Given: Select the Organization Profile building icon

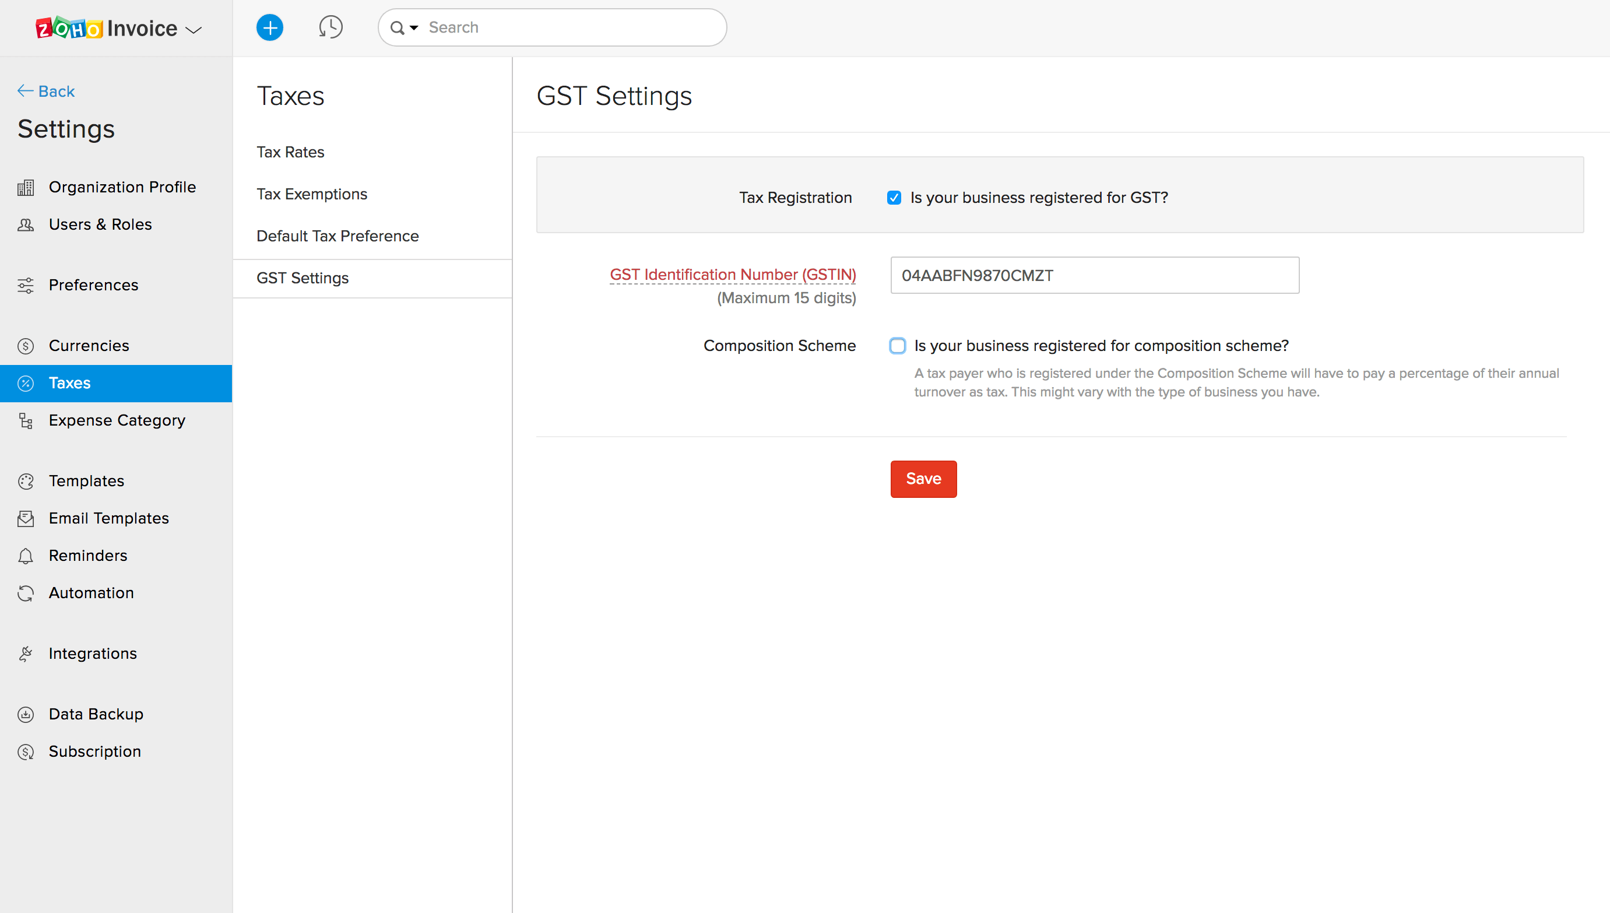Looking at the screenshot, I should click(25, 187).
